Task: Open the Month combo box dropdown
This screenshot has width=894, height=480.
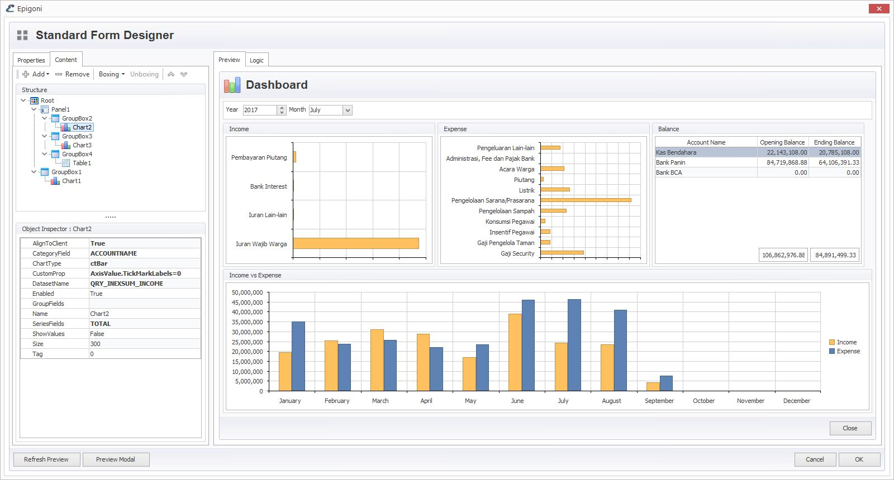Action: coord(348,110)
